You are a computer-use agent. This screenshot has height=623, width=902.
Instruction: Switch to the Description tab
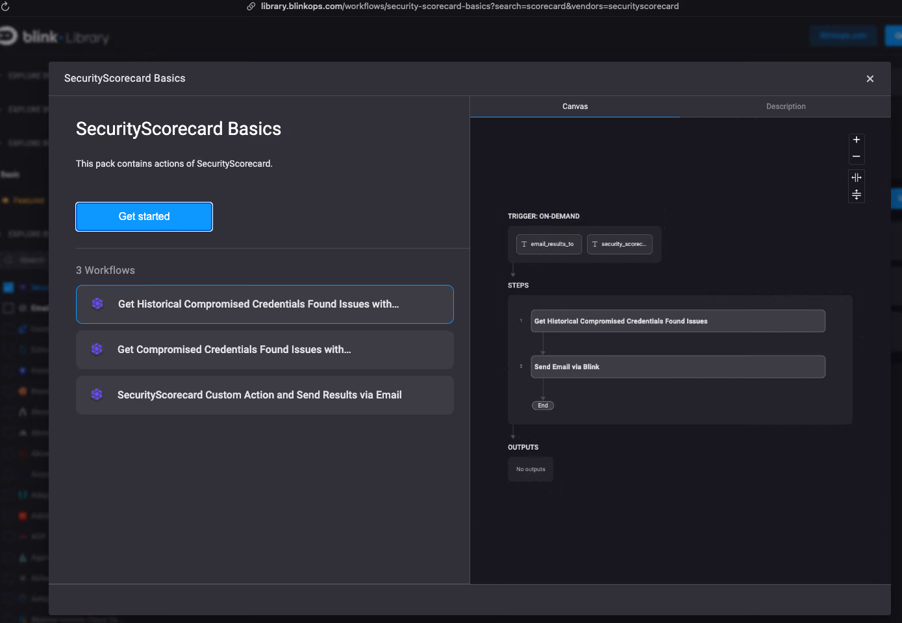point(786,106)
